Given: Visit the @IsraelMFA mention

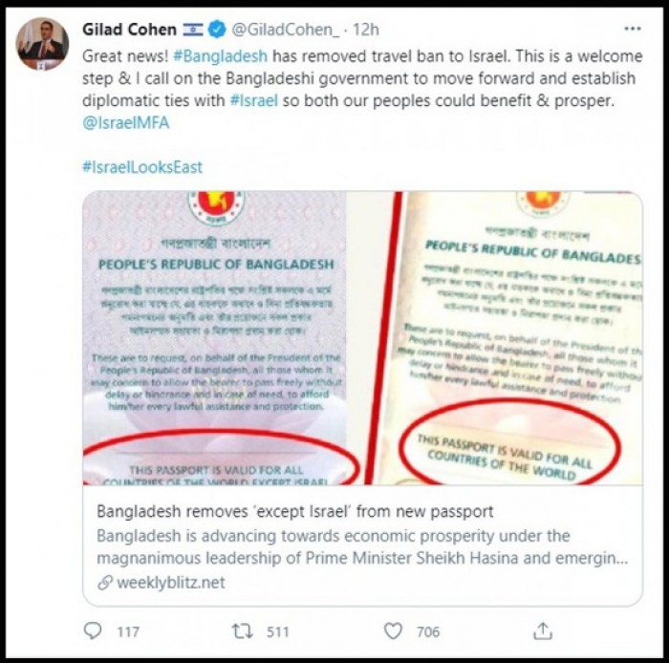Looking at the screenshot, I should (126, 123).
